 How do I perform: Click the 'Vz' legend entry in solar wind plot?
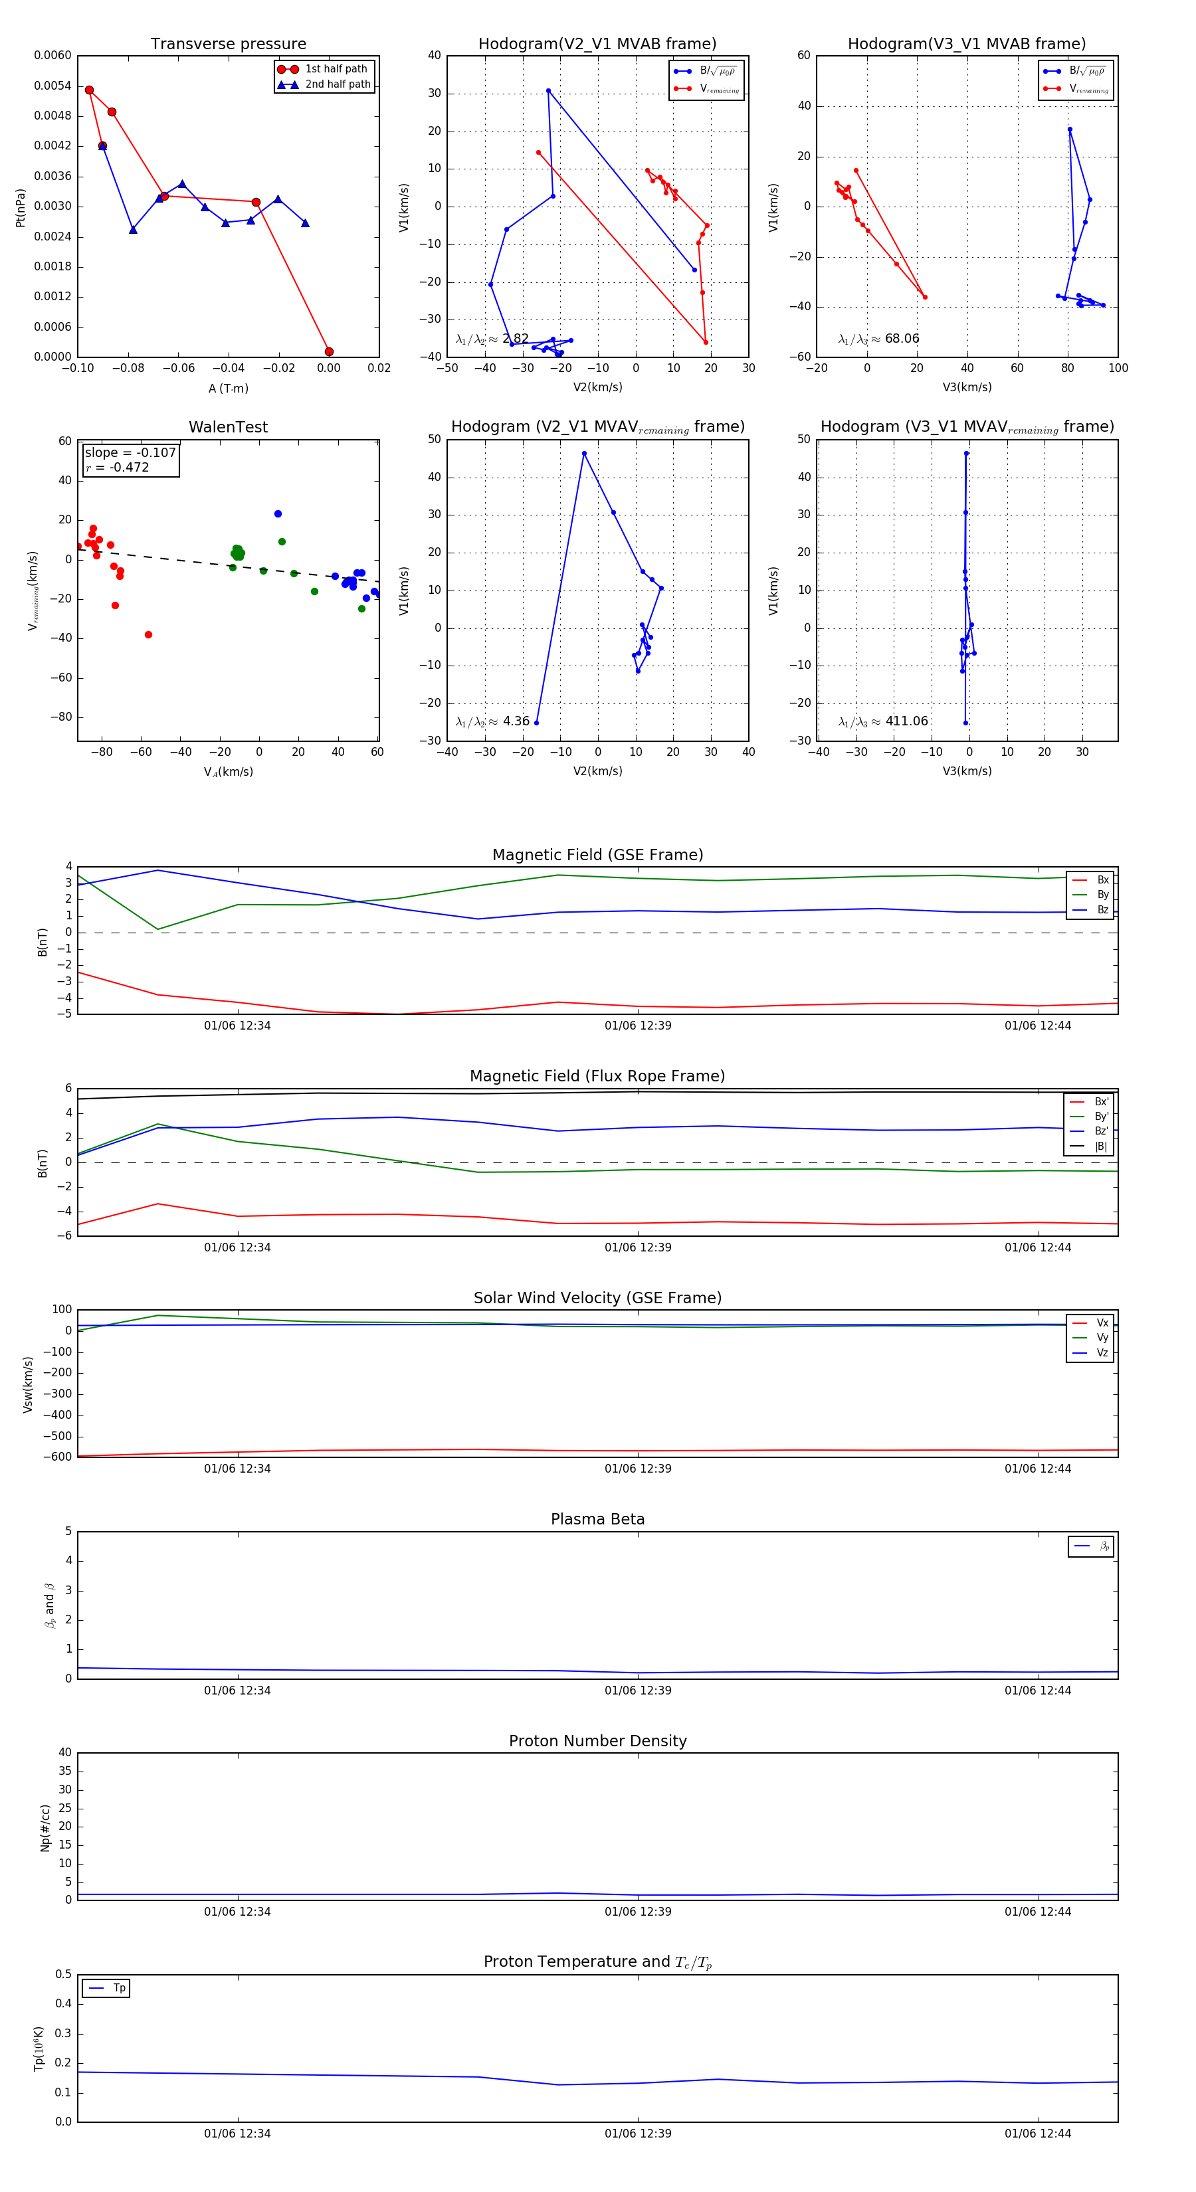tap(1090, 1353)
